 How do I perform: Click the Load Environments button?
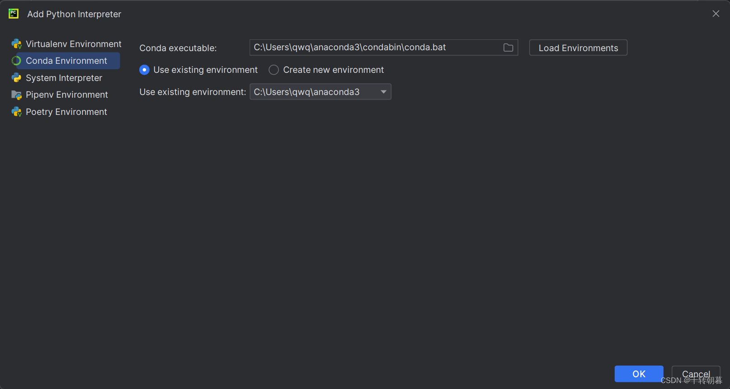tap(578, 47)
